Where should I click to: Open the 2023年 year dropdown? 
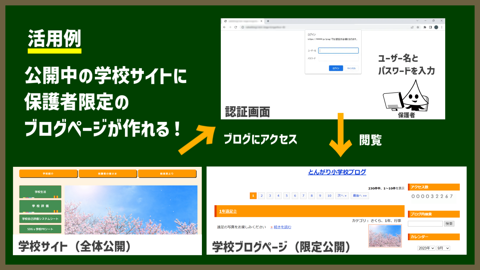(x=426, y=248)
